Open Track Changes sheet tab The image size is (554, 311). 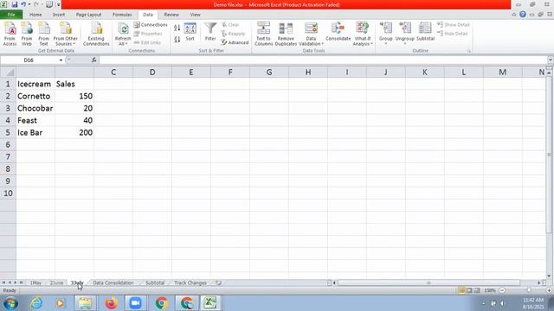pos(190,282)
